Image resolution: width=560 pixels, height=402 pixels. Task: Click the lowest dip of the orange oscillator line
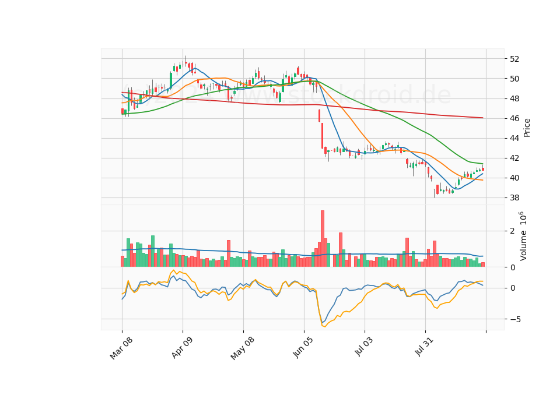pos(325,326)
